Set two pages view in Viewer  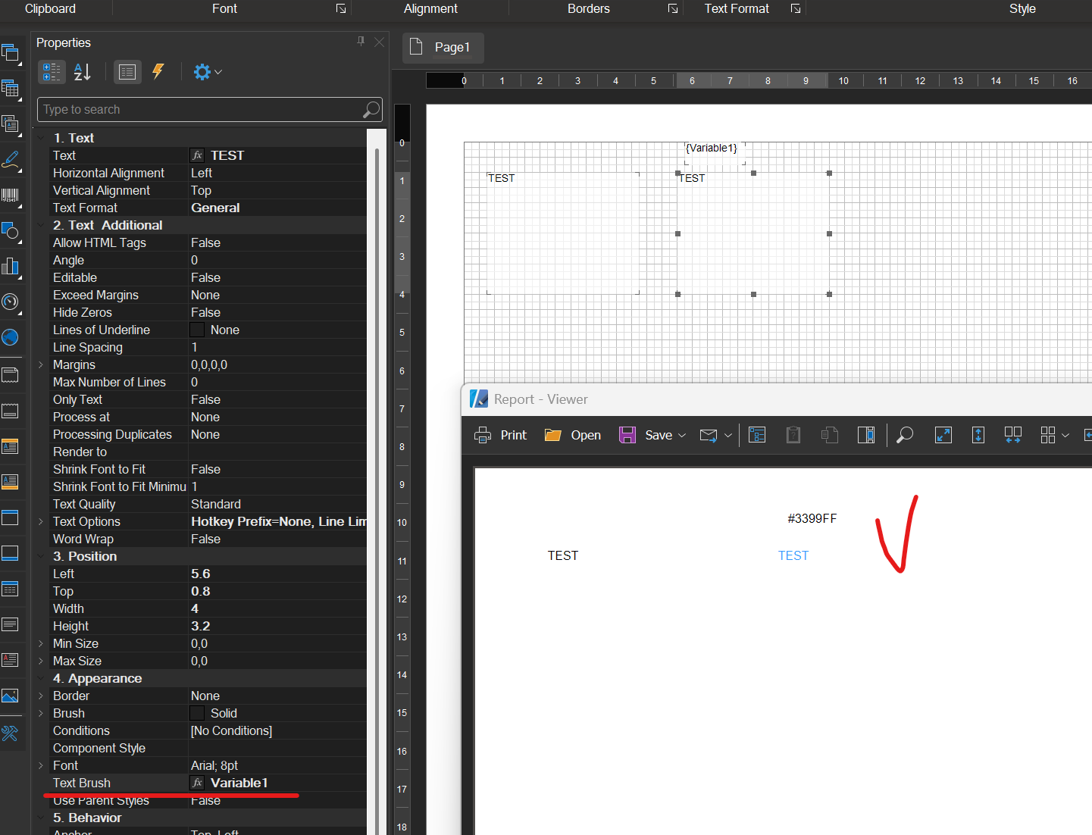coord(1013,435)
